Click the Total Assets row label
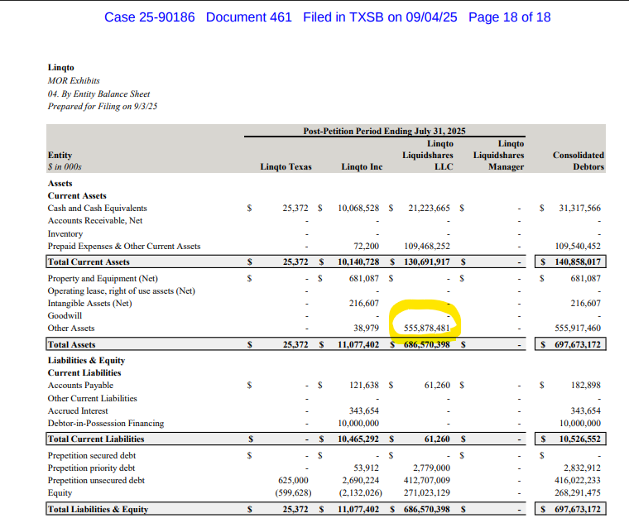The height and width of the screenshot is (523, 629). [71, 344]
